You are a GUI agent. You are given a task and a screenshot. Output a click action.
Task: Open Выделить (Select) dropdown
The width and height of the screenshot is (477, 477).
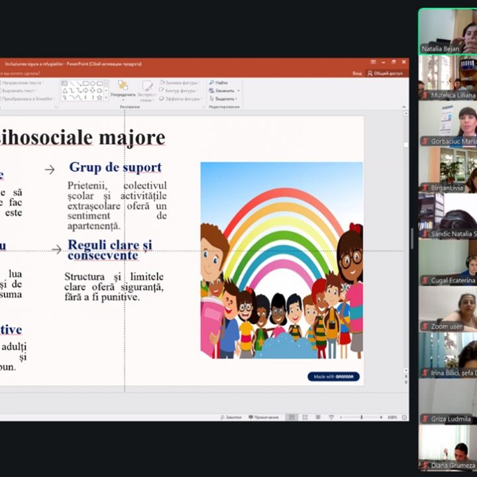pyautogui.click(x=224, y=98)
